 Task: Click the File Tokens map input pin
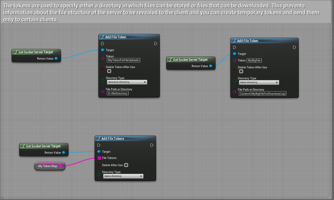point(99,158)
